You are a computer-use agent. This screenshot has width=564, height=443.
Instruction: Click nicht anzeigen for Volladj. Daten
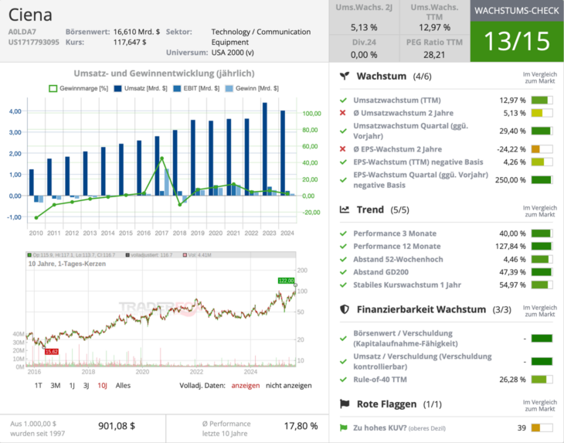289,386
